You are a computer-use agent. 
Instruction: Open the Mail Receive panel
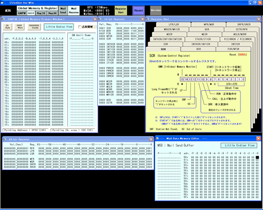coord(74,11)
